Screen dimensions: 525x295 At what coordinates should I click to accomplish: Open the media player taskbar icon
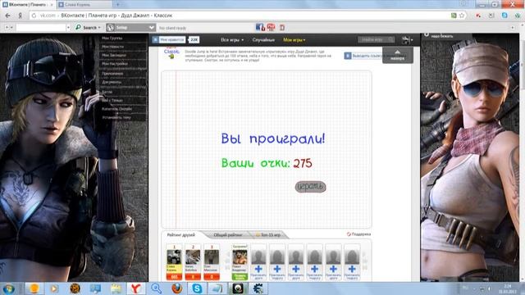54,288
